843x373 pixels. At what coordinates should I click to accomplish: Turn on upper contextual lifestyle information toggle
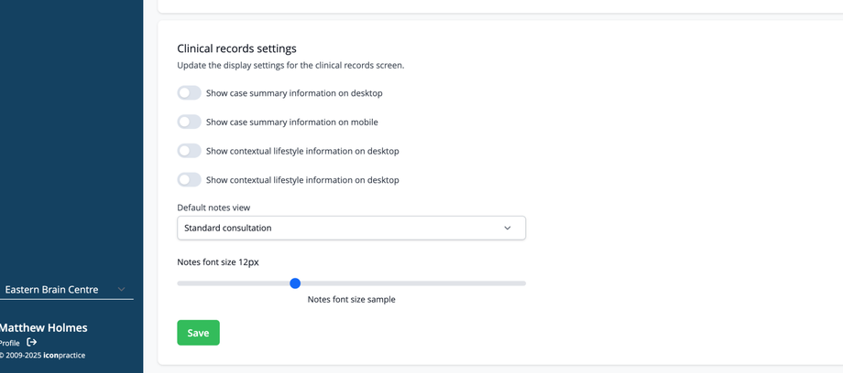click(189, 151)
